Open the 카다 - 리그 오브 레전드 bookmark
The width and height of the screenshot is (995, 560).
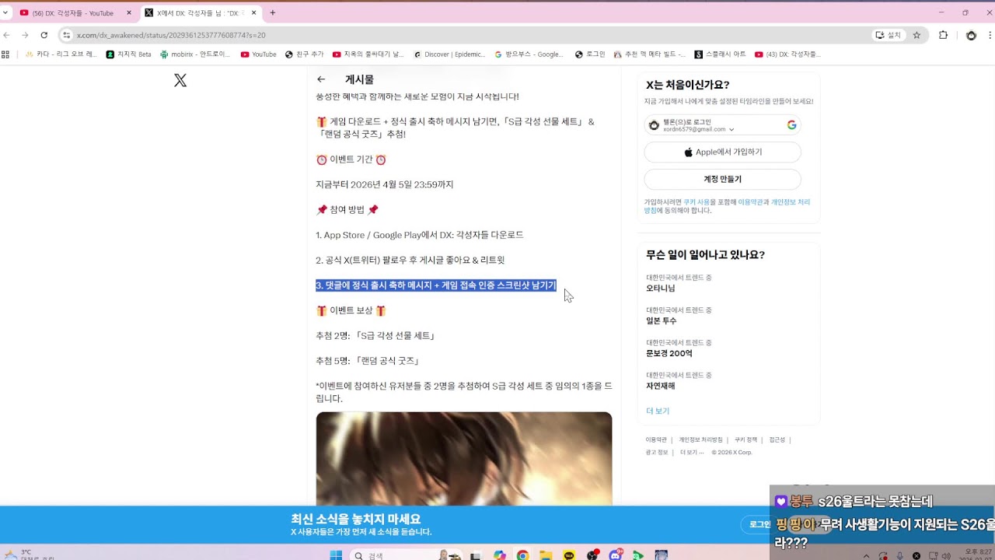click(61, 54)
